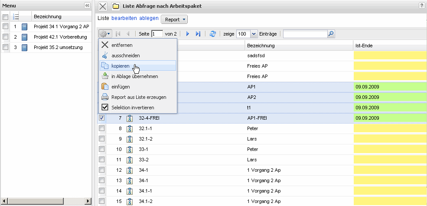Uncheck the checkbox for row 7

click(x=101, y=118)
